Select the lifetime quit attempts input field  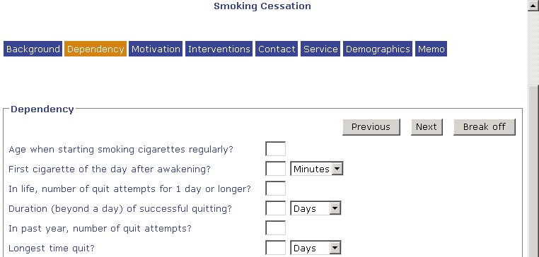pos(275,189)
